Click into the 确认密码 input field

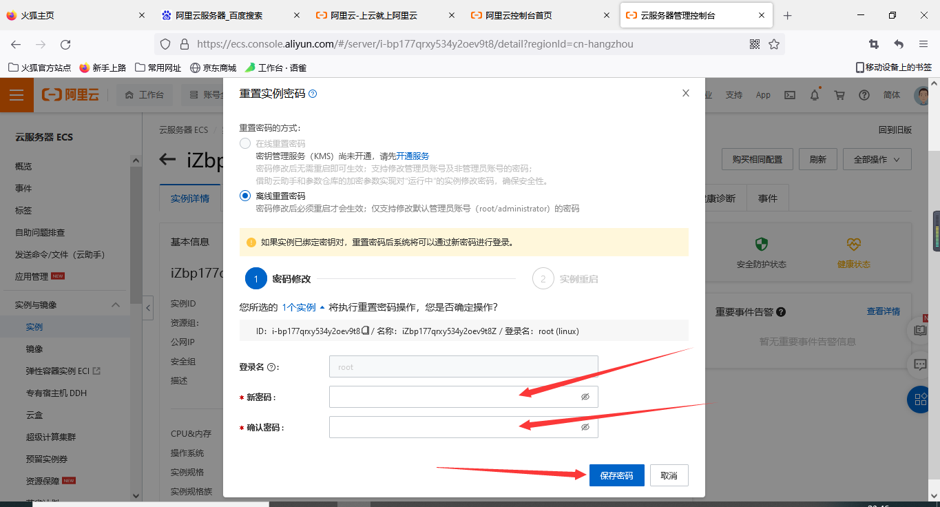tap(463, 427)
